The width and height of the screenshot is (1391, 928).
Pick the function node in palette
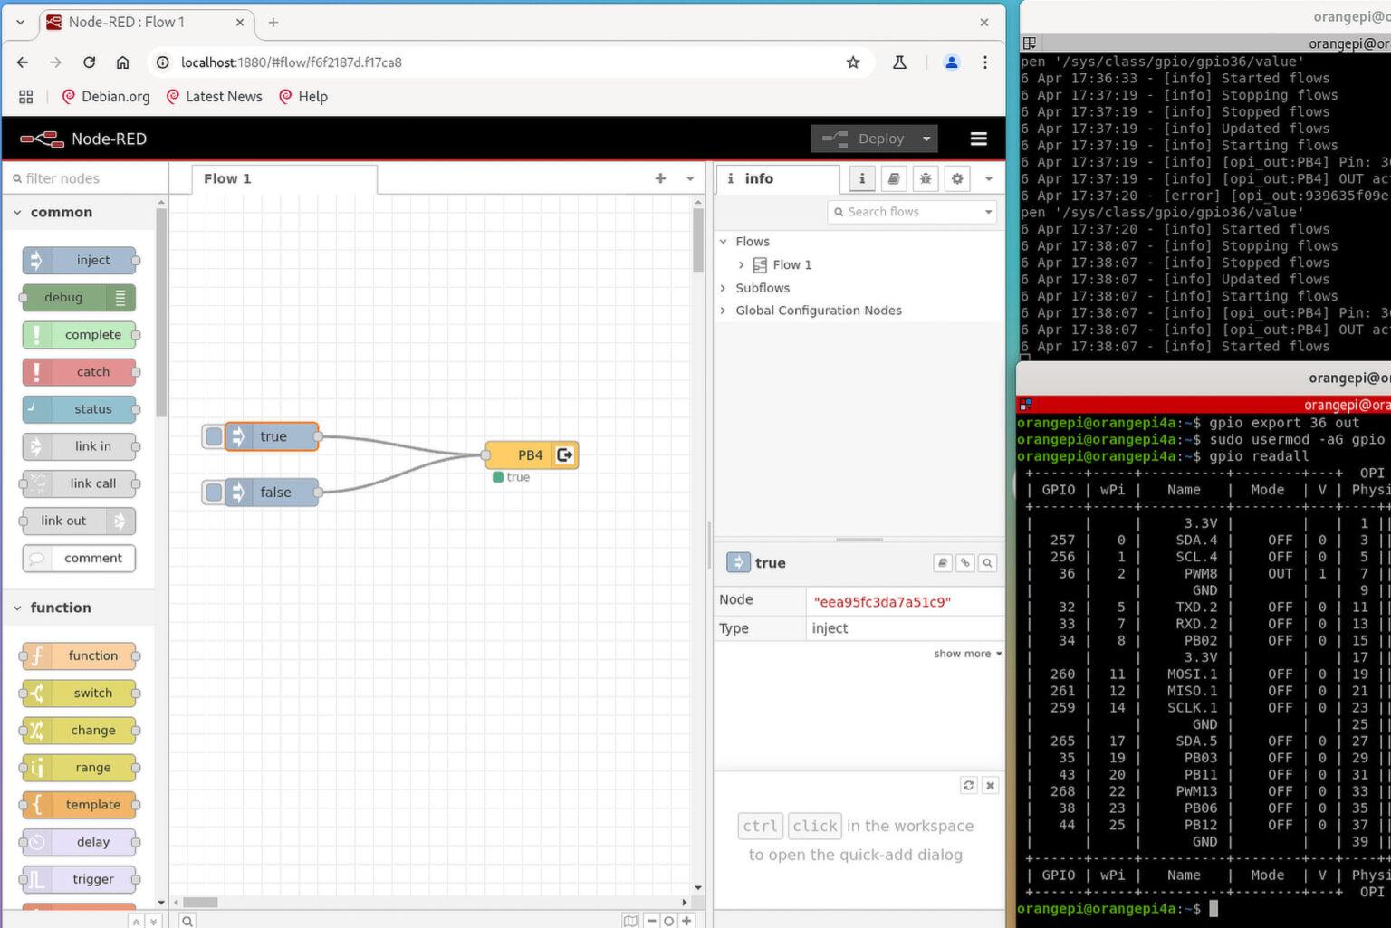pyautogui.click(x=80, y=655)
